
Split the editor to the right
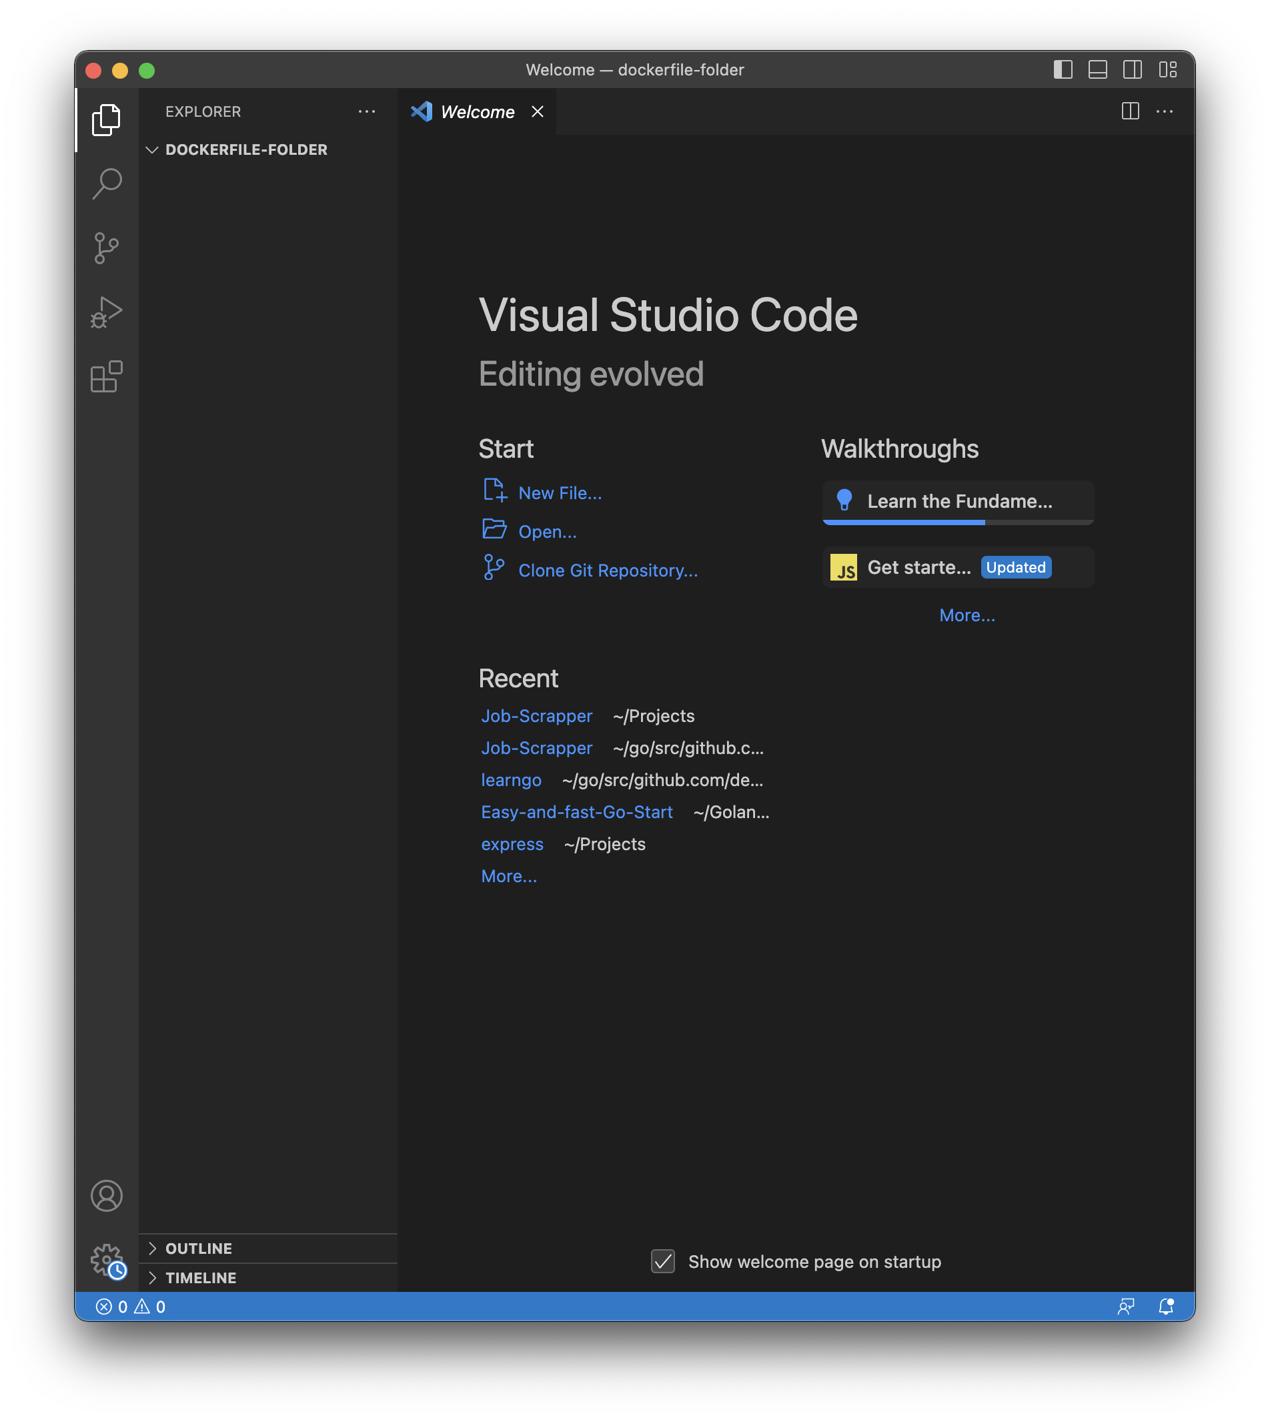click(1131, 111)
